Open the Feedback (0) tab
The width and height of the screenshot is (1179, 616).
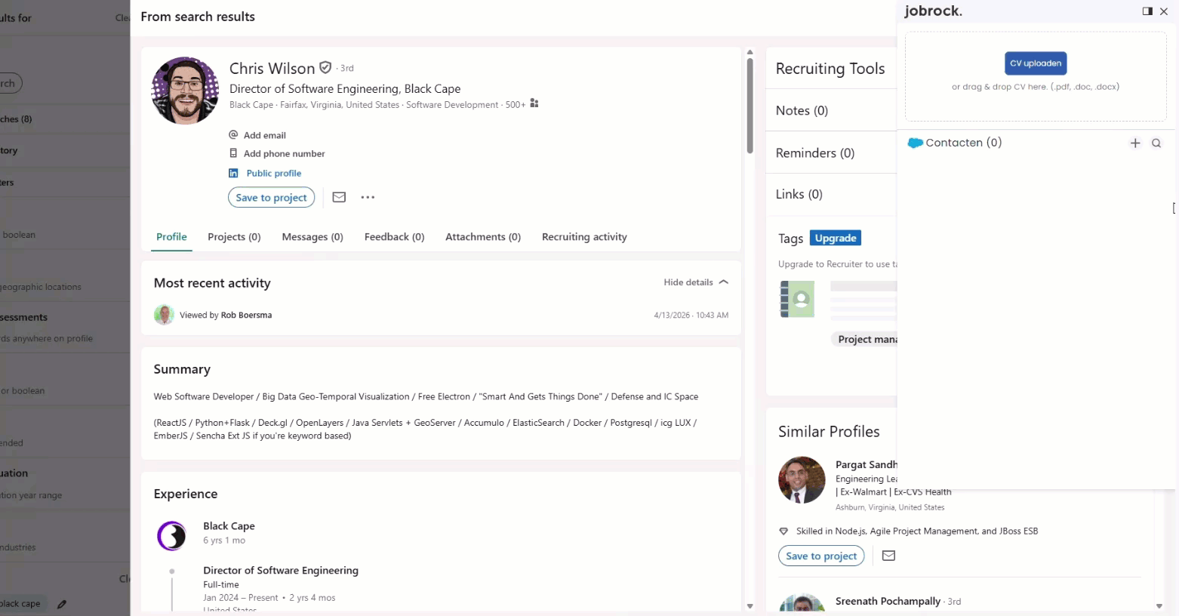pos(394,237)
